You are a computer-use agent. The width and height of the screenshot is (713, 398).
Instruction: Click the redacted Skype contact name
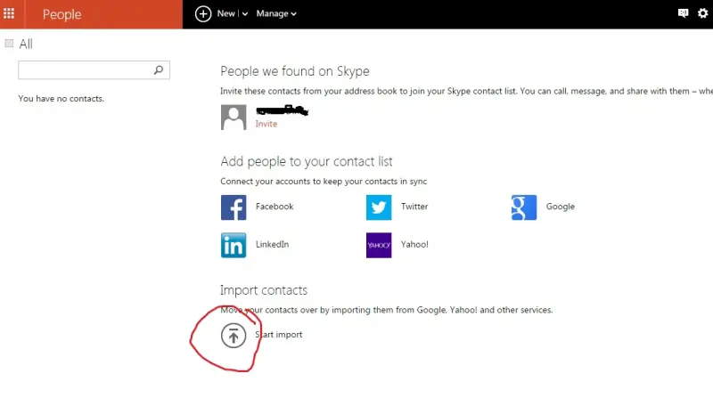(x=282, y=110)
